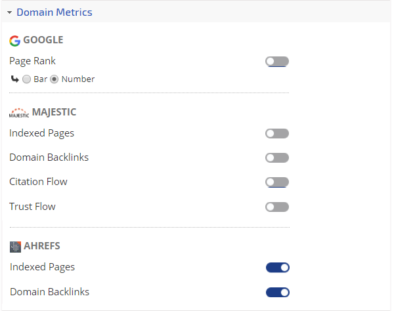Enable Majestic Indexed Pages toggle

coord(277,134)
